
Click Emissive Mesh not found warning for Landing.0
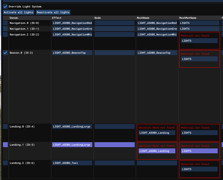(156, 128)
